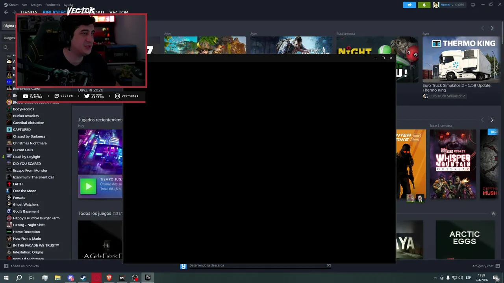Click the Forsake game icon in the sidebar
The width and height of the screenshot is (504, 283).
pos(9,198)
